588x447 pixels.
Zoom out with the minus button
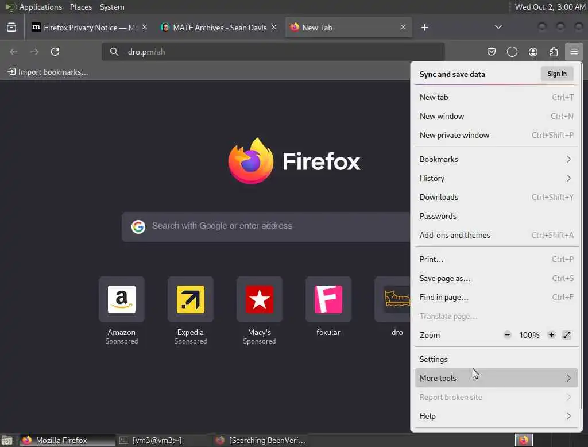point(507,335)
